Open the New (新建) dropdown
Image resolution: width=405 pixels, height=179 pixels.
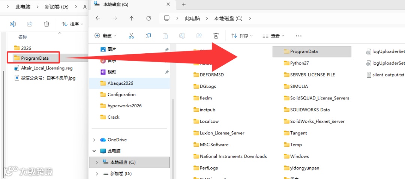click(x=105, y=36)
